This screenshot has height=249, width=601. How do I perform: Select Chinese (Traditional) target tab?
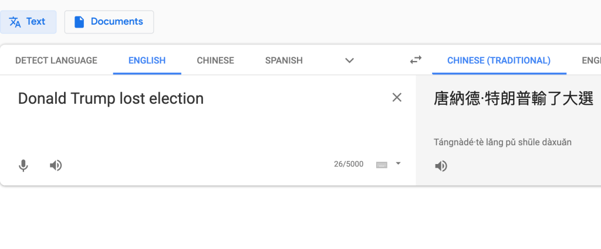pyautogui.click(x=499, y=60)
